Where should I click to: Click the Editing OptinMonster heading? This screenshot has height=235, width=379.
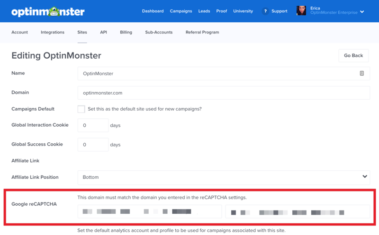click(56, 56)
